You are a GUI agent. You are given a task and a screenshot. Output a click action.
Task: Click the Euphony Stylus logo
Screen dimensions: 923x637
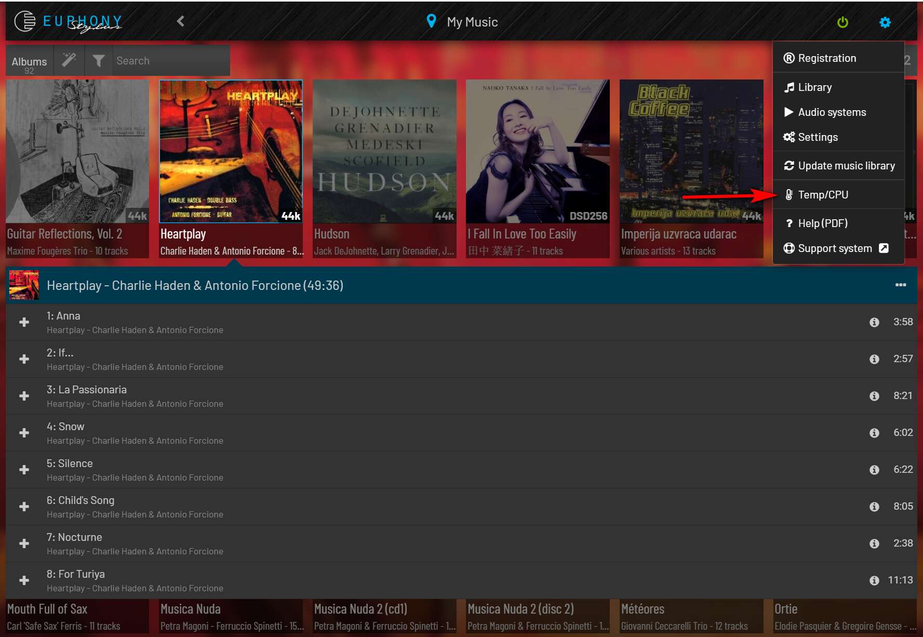click(68, 22)
